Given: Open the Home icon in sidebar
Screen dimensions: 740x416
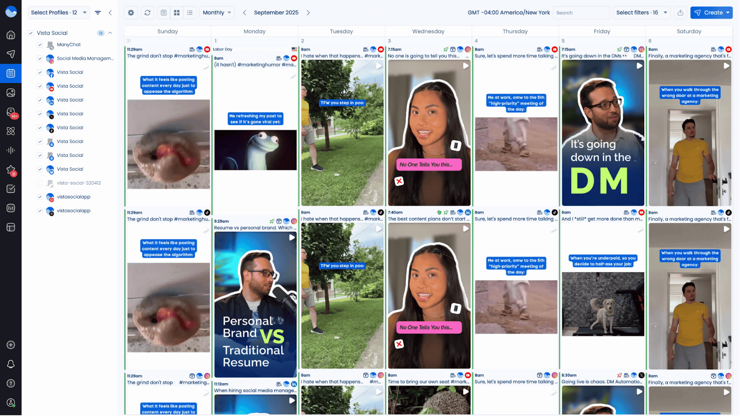Looking at the screenshot, I should pyautogui.click(x=11, y=35).
